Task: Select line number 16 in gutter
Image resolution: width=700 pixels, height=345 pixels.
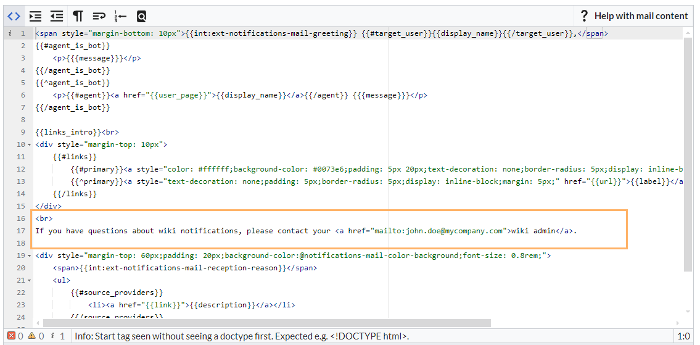Action: pyautogui.click(x=21, y=218)
